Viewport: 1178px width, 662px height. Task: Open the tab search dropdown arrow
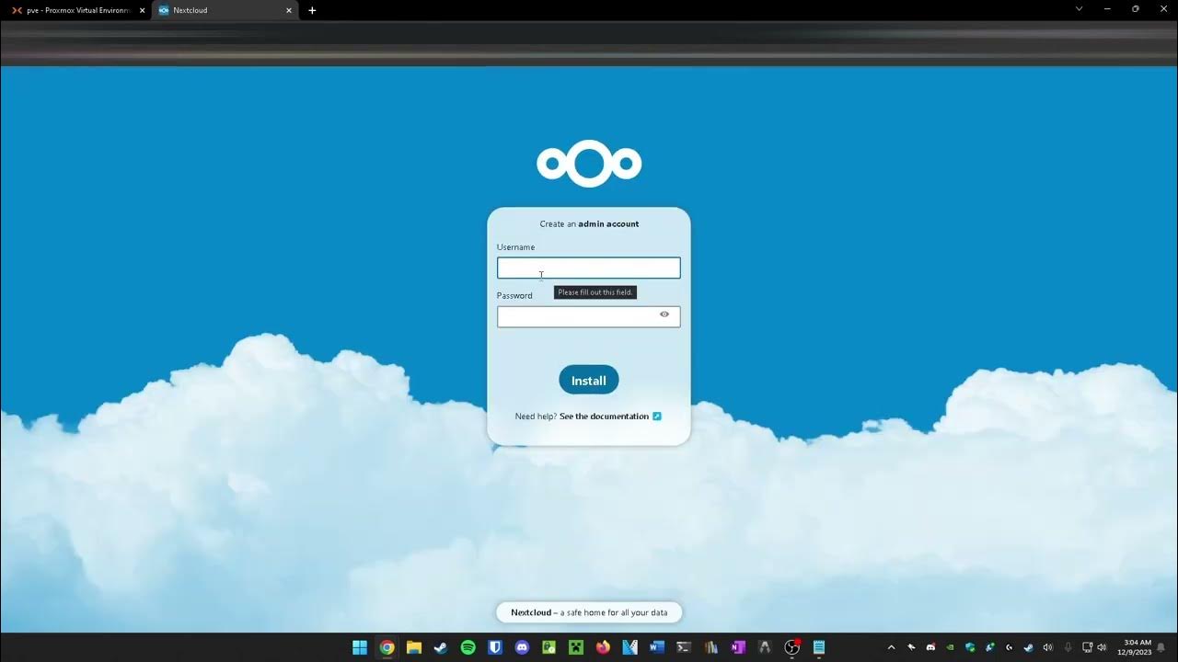point(1080,9)
